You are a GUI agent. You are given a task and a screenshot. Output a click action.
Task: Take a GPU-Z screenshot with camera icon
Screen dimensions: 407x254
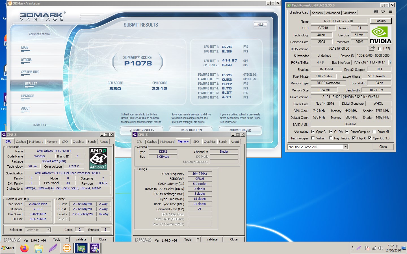point(376,12)
